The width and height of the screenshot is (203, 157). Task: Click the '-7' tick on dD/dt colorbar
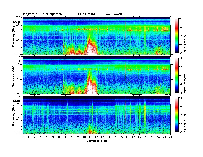(x=181, y=75)
